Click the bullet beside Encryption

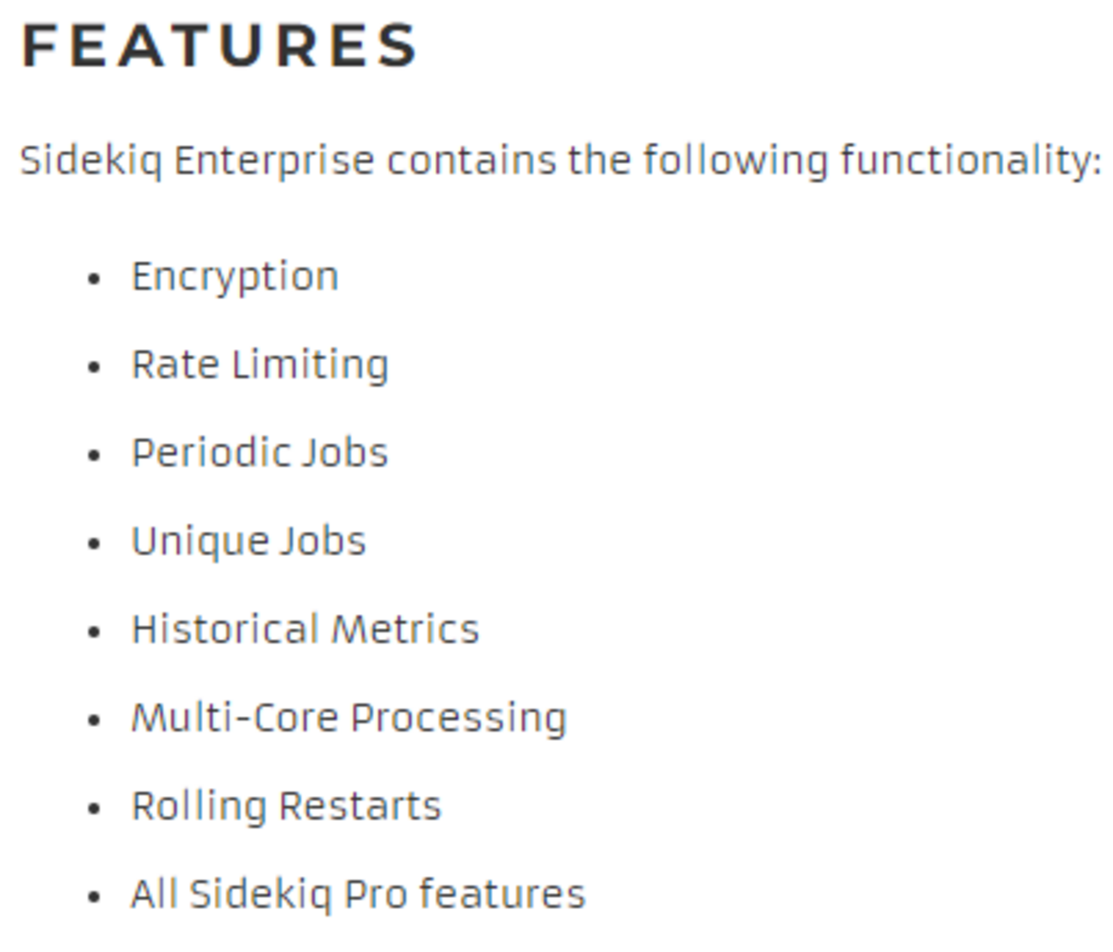pyautogui.click(x=94, y=279)
